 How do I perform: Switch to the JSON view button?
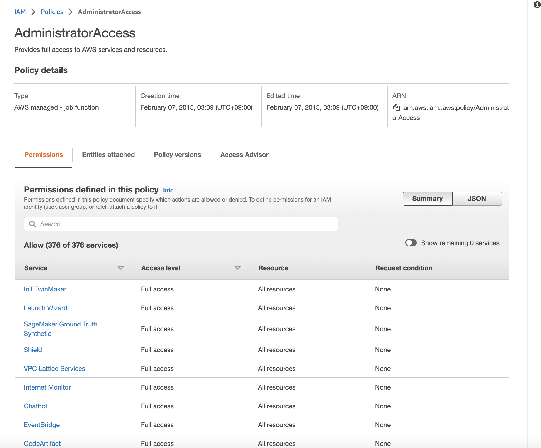(477, 199)
